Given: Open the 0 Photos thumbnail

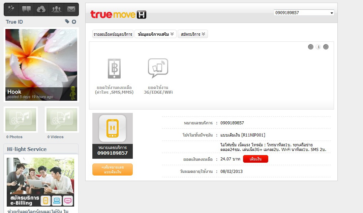Looking at the screenshot, I should (x=21, y=120).
